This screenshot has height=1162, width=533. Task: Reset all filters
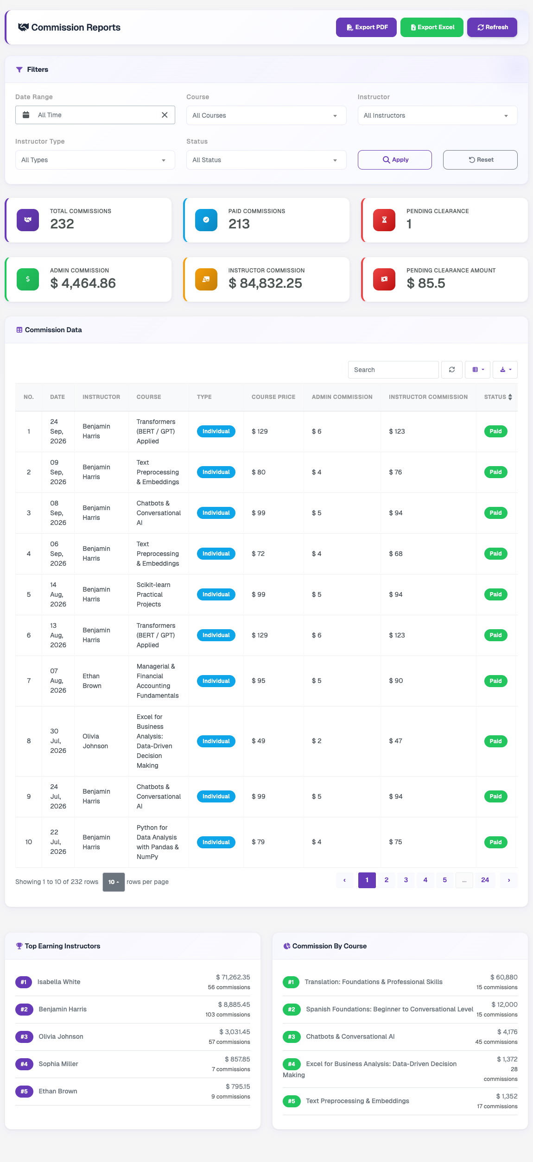coord(480,160)
